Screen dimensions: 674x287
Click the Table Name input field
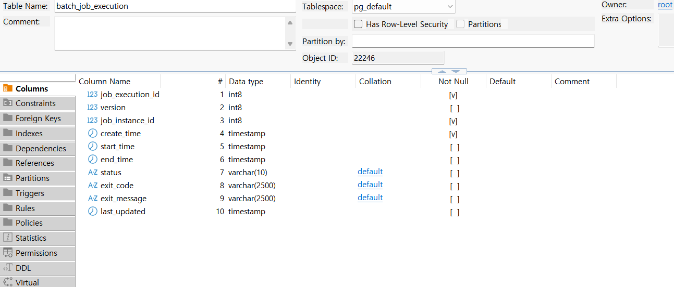tap(175, 6)
